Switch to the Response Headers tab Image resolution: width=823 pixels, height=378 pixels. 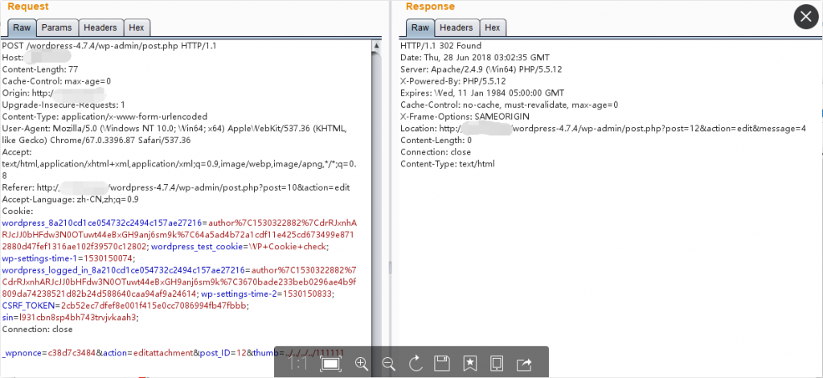pos(457,27)
